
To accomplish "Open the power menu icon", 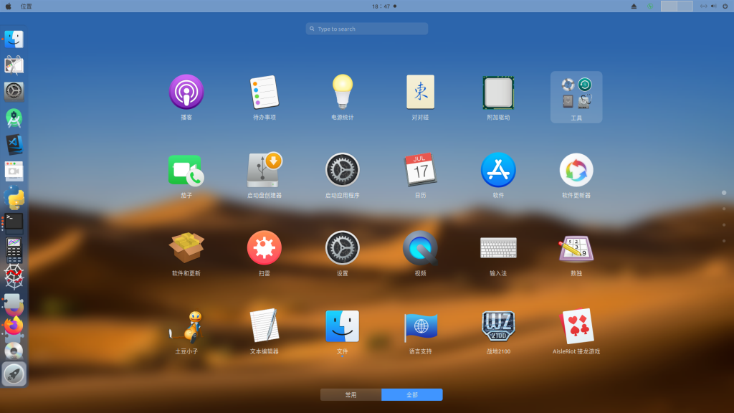I will 725,6.
